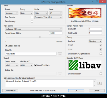Click the target bitrate slider handle
Image resolution: width=107 pixels, height=98 pixels.
click(x=40, y=37)
